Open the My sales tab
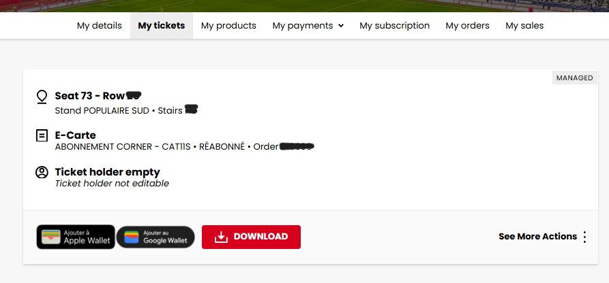Screen dimensions: 609x283 click(x=524, y=26)
